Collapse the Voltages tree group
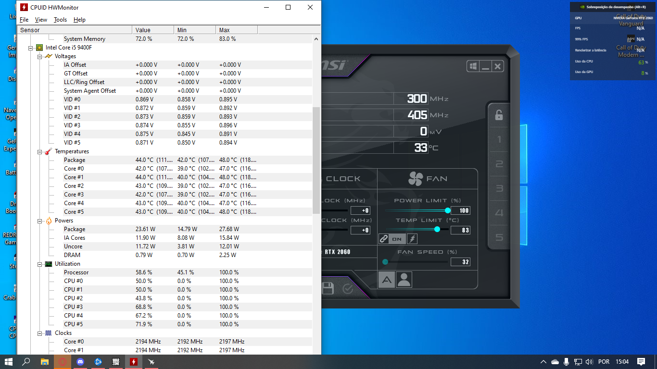The height and width of the screenshot is (369, 657). click(40, 56)
